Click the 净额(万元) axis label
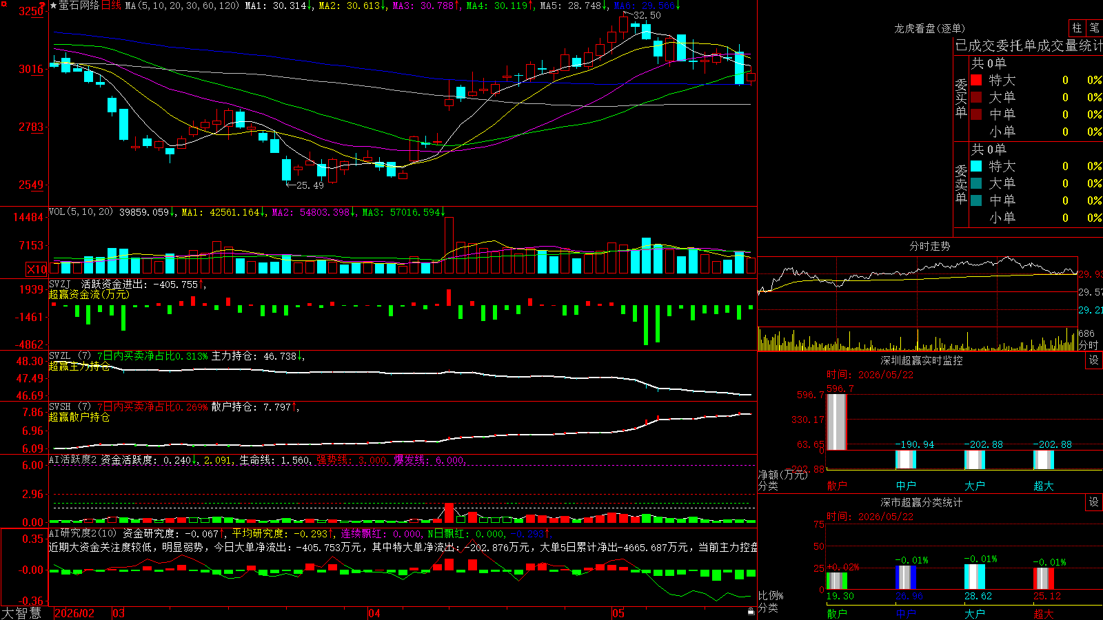This screenshot has height=620, width=1103. [x=783, y=475]
